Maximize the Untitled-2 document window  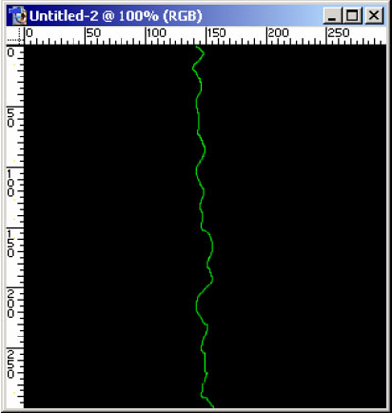click(x=353, y=16)
